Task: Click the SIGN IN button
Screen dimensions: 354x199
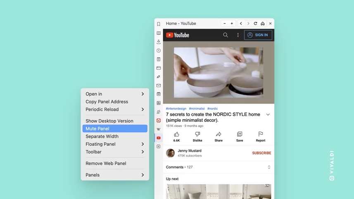Action: pyautogui.click(x=258, y=35)
